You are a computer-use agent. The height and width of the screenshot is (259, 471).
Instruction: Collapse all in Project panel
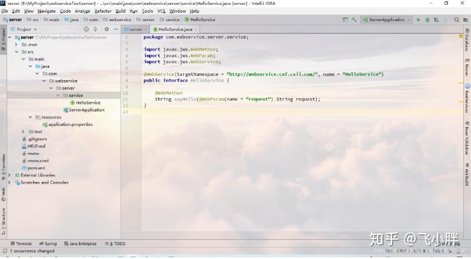96,29
